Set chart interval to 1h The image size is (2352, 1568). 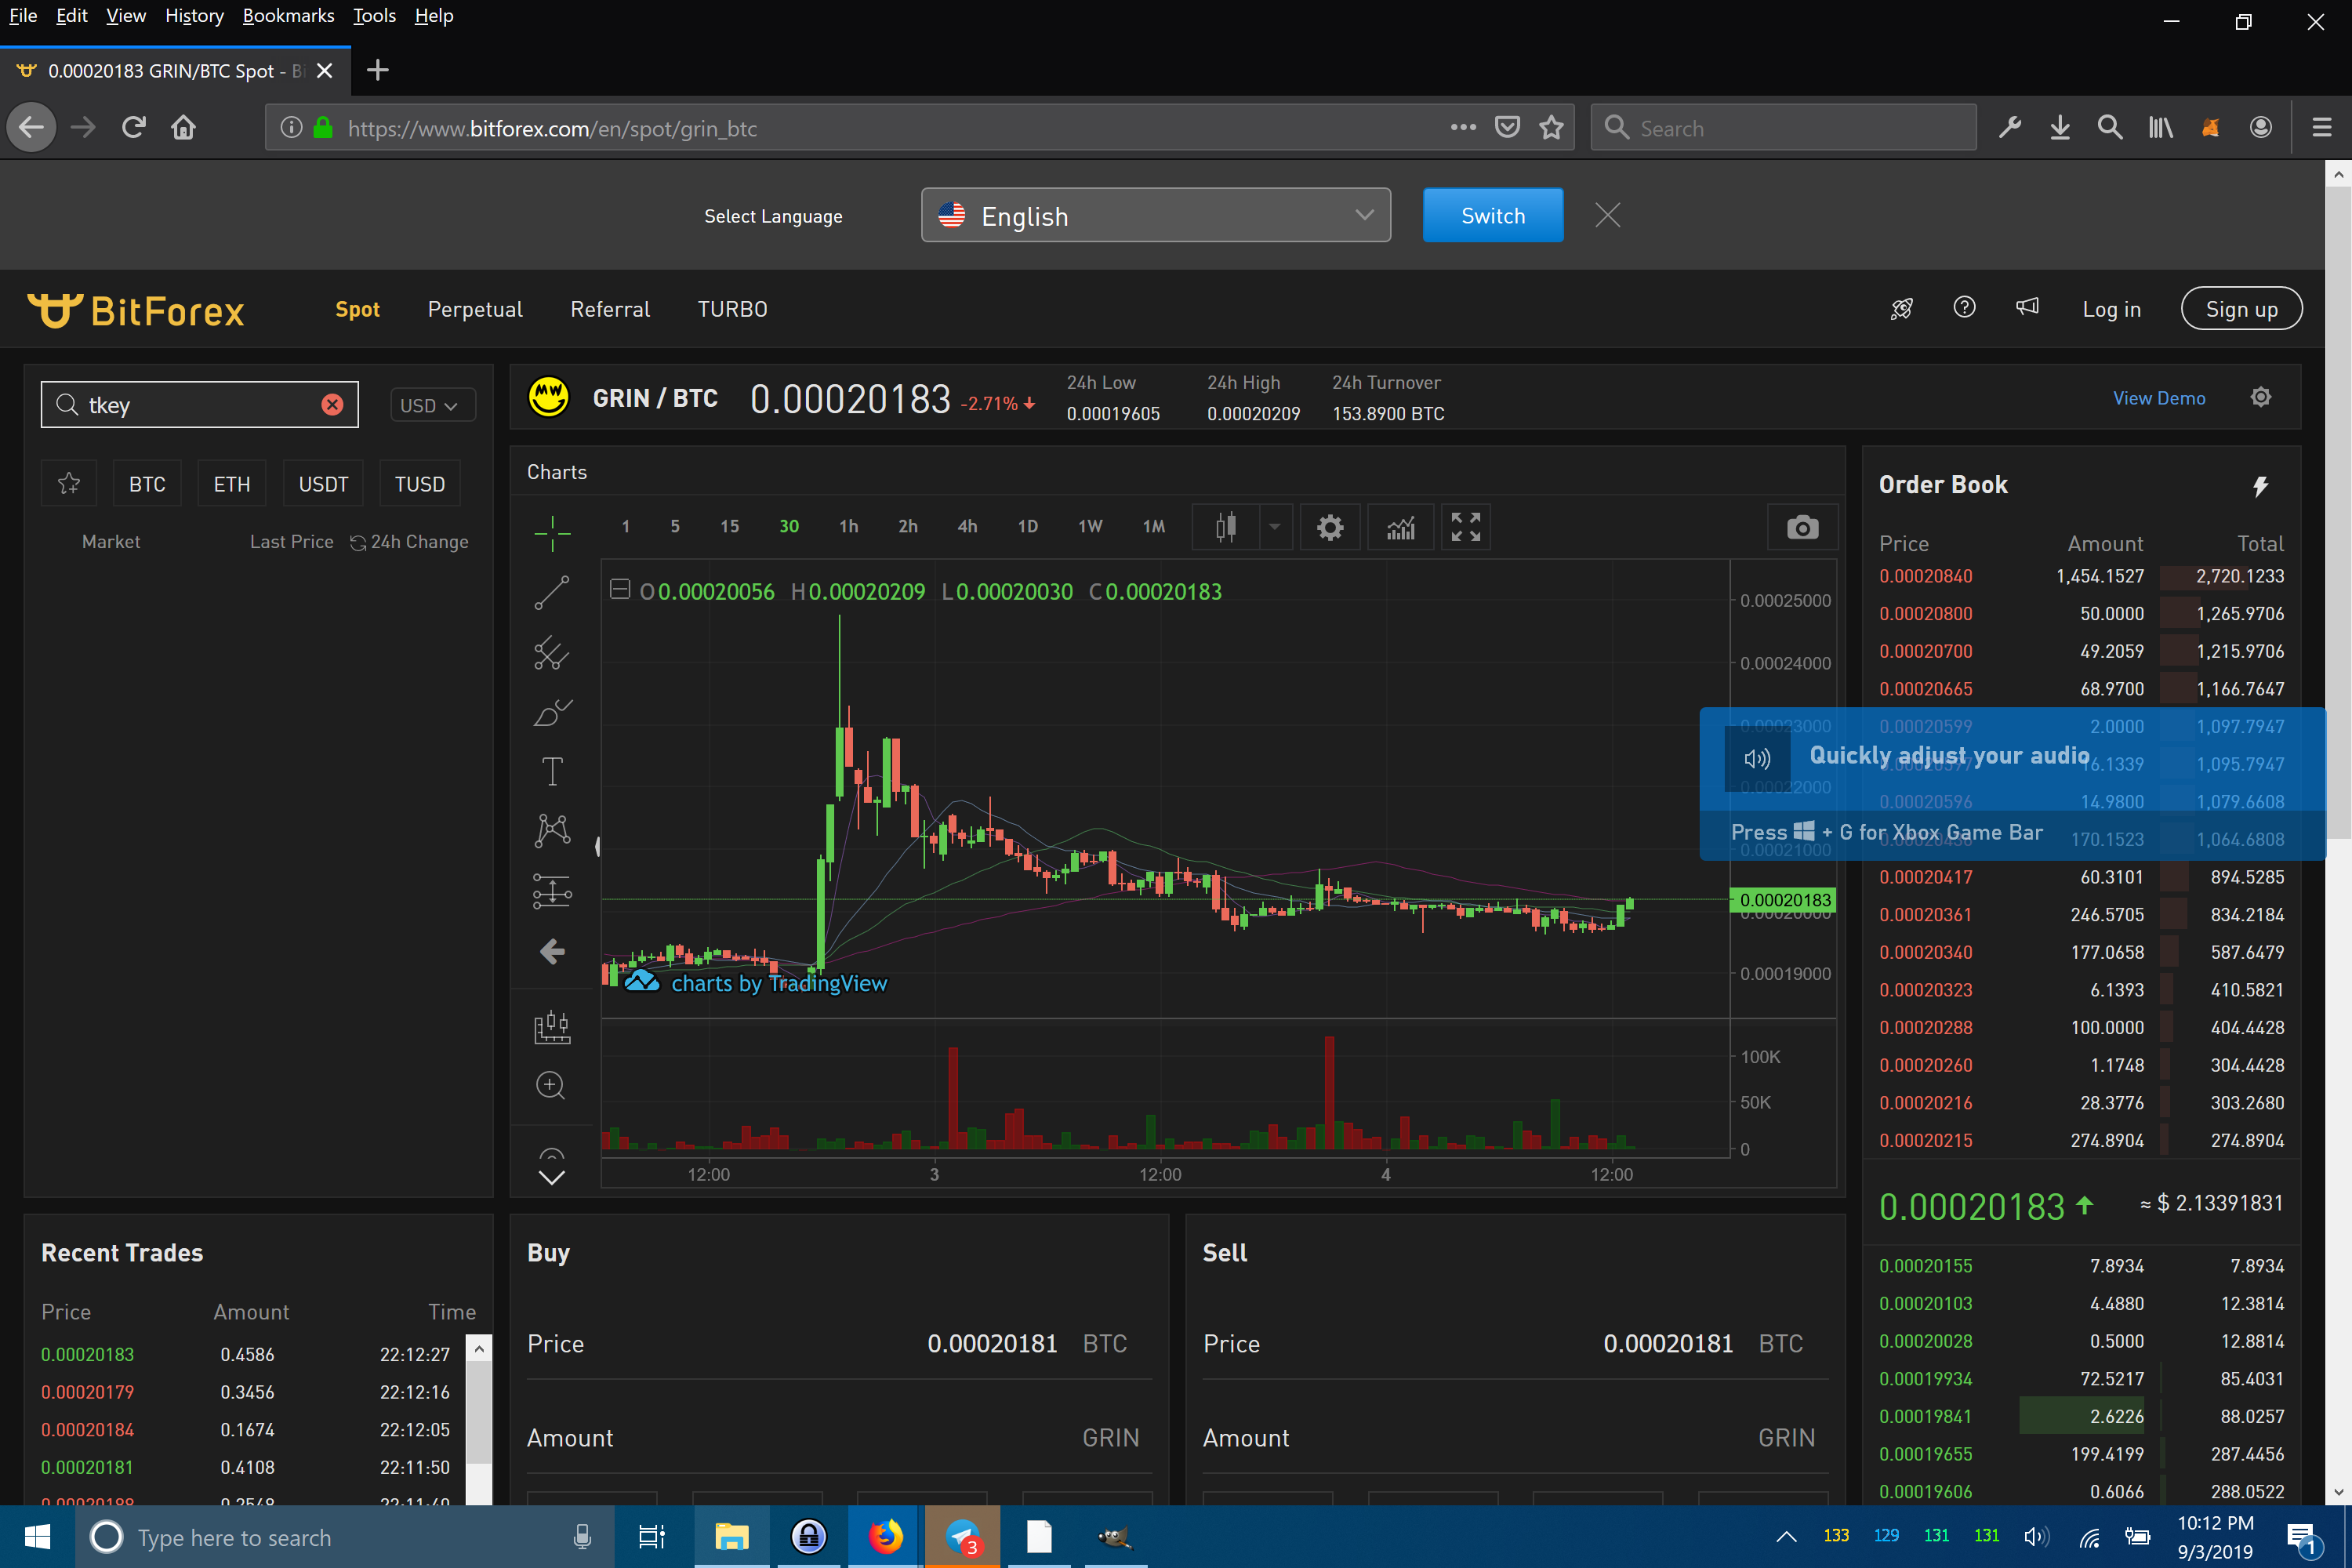click(848, 527)
